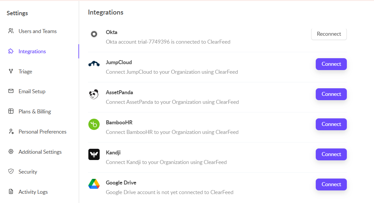
Task: Connect BambooHR to your organization
Action: 331,124
